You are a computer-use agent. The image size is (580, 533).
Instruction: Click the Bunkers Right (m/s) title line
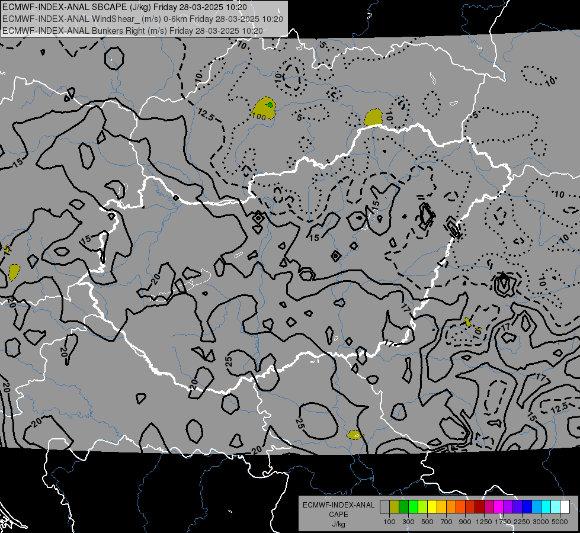point(133,31)
